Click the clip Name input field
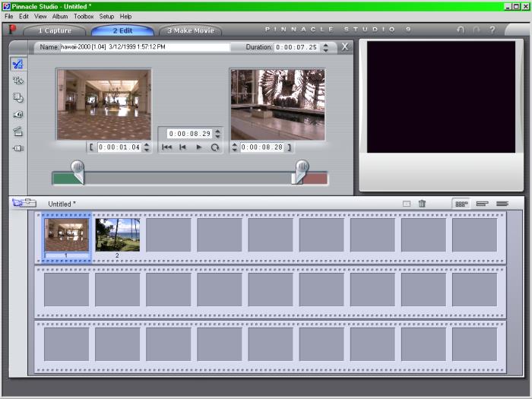The height and width of the screenshot is (399, 532). [x=145, y=47]
